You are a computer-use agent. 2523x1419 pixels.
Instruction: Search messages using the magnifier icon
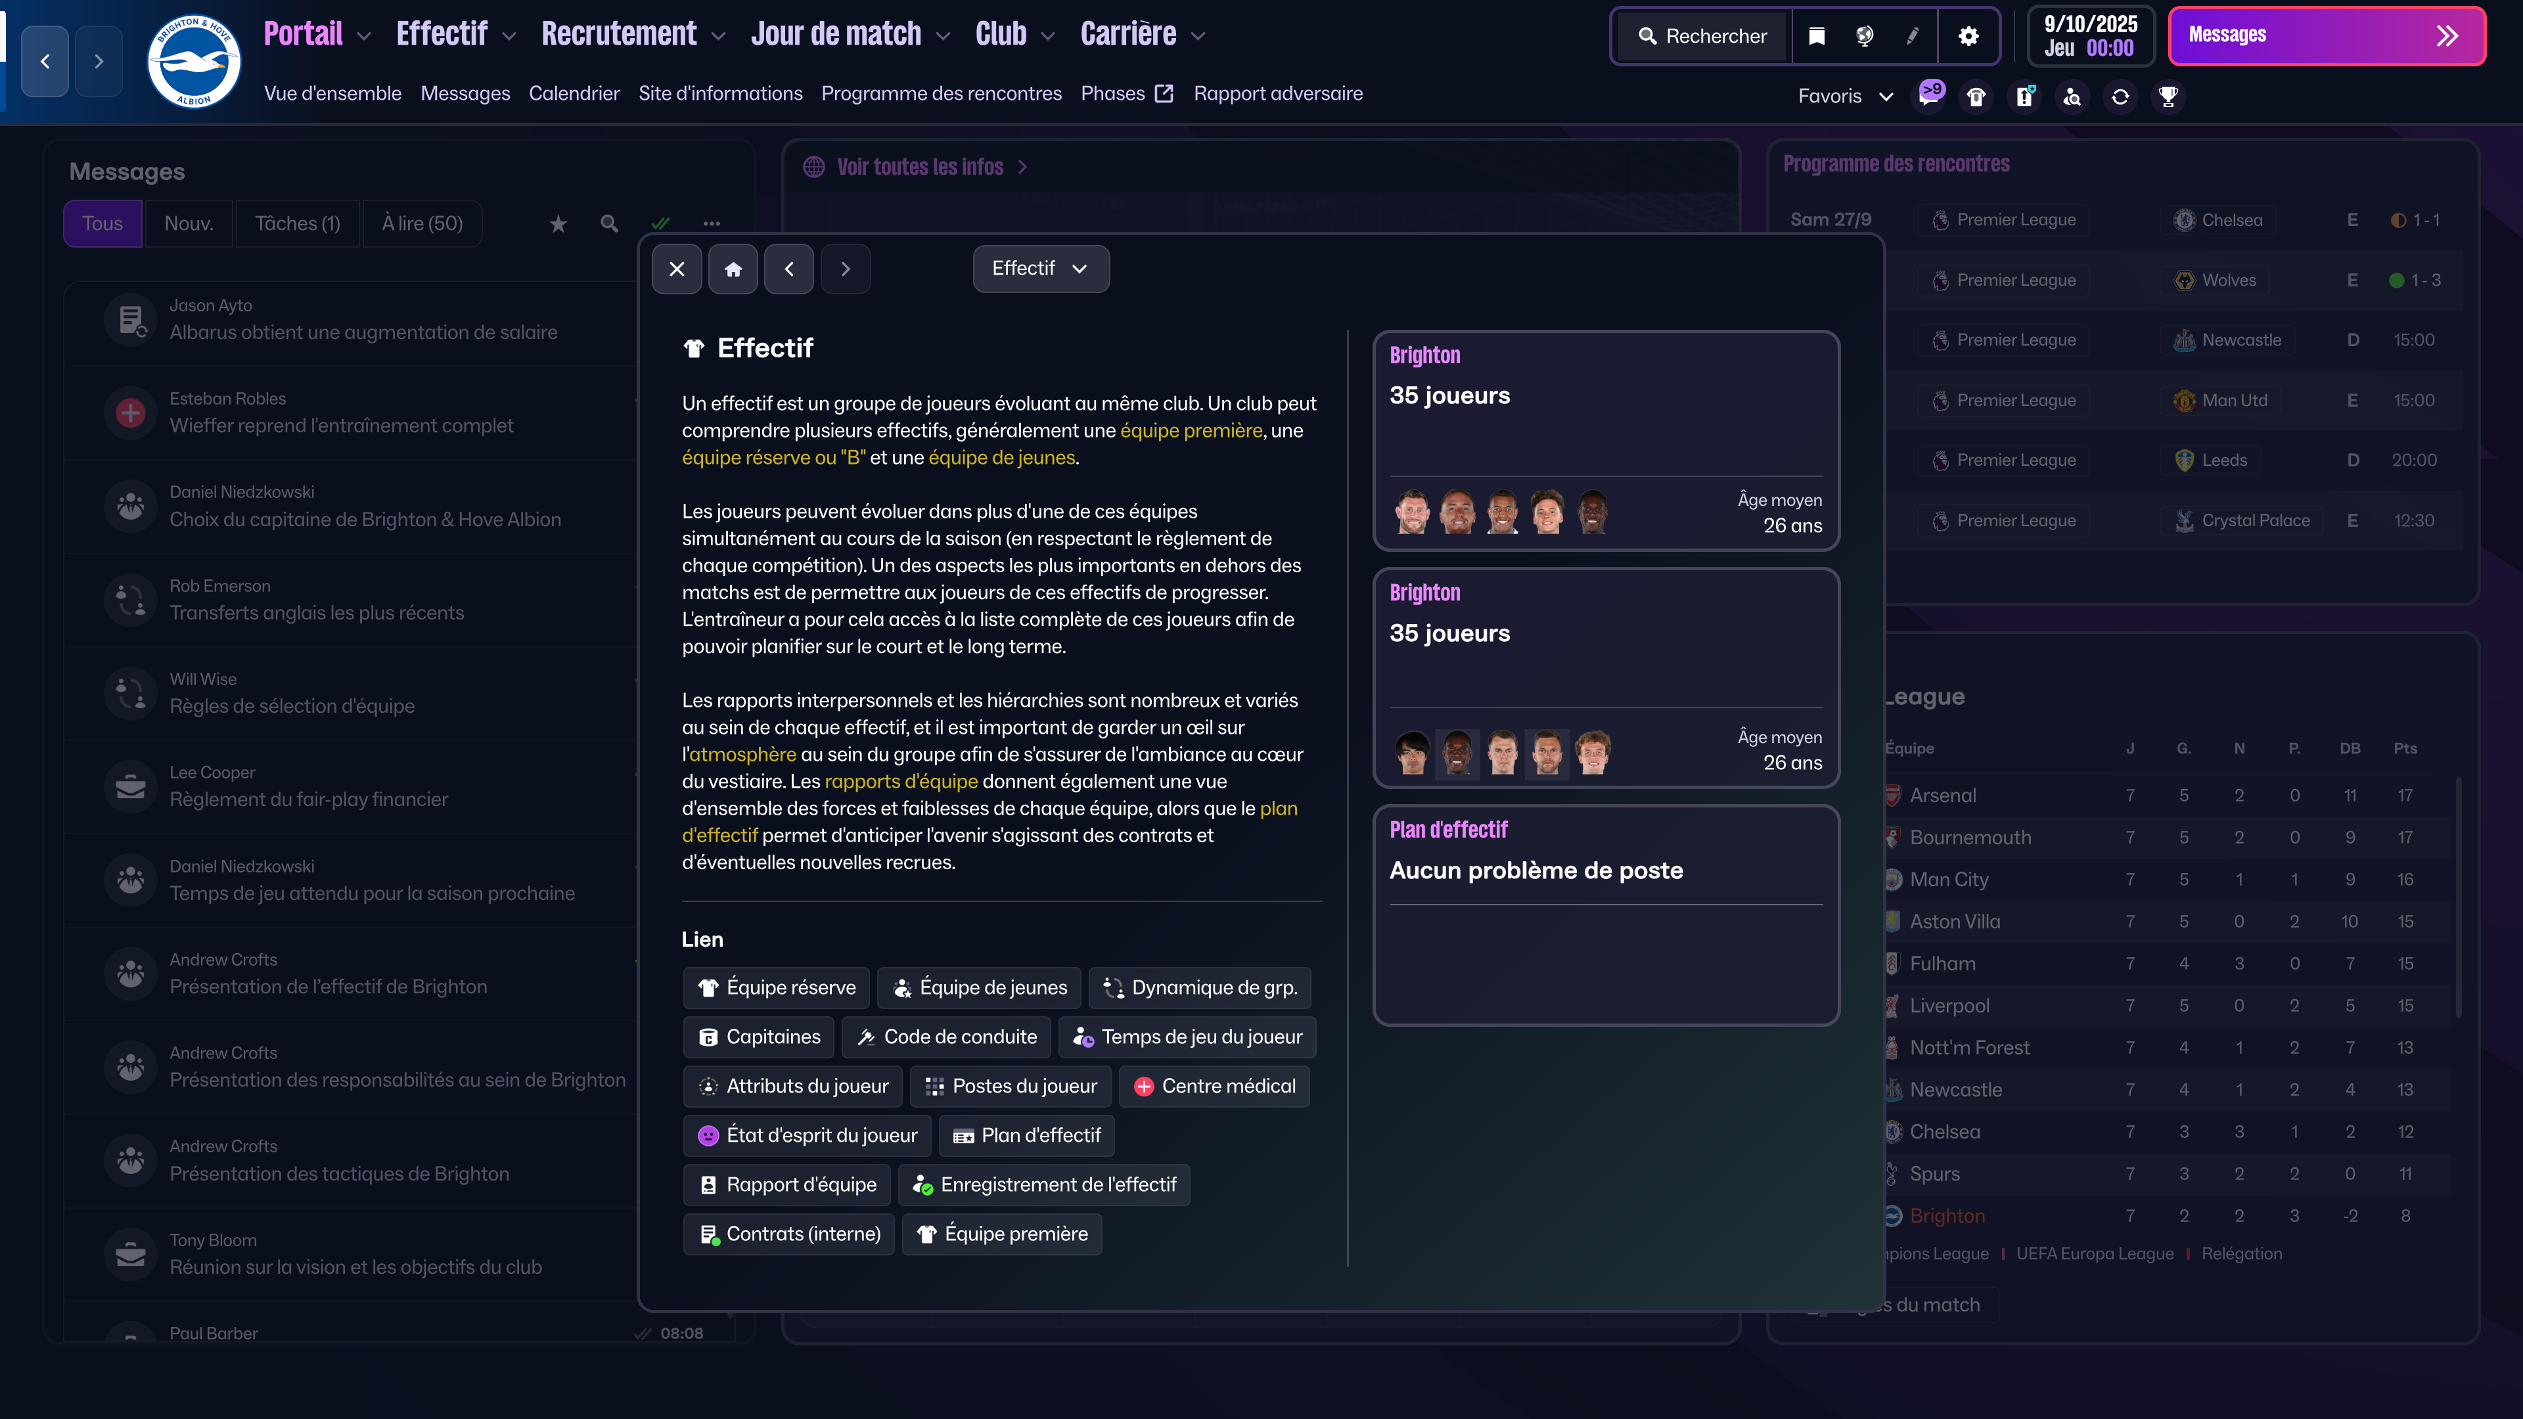point(608,223)
